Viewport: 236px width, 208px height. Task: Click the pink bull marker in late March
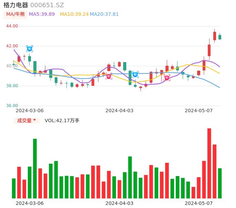[x=109, y=77]
